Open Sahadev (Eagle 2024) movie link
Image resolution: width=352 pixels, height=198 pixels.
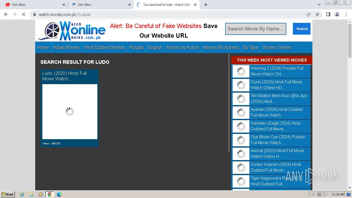[275, 126]
